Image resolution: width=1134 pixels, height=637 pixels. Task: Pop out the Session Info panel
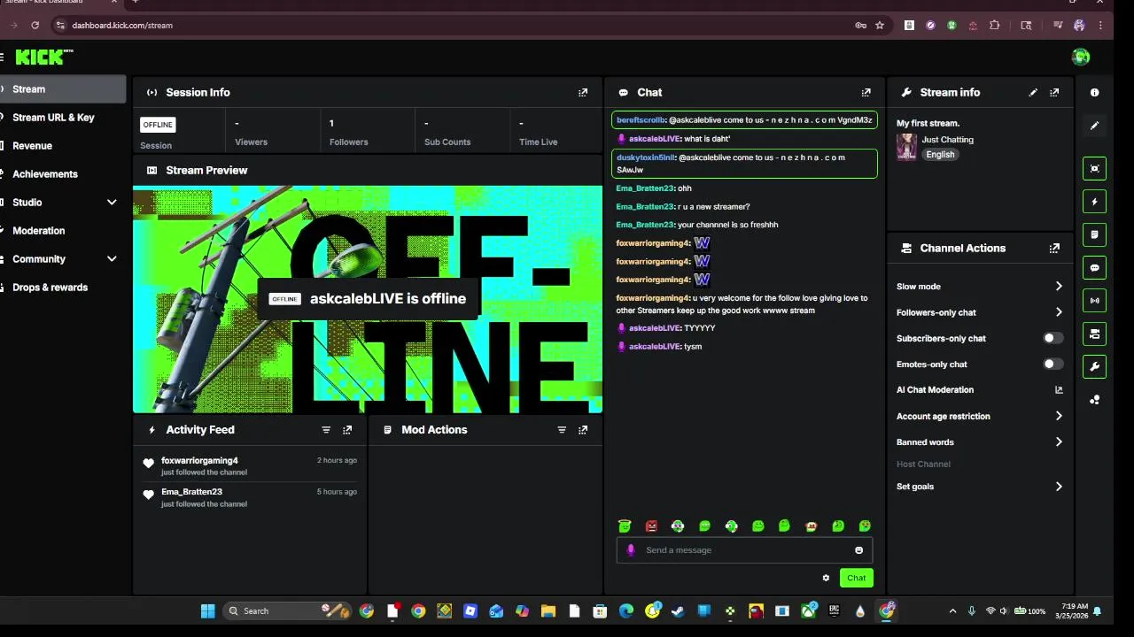click(x=583, y=92)
